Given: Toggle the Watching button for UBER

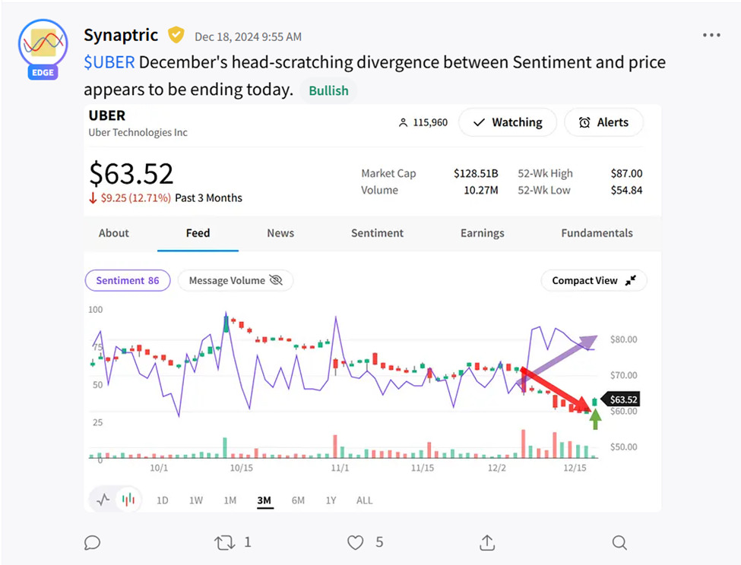Looking at the screenshot, I should coord(507,122).
